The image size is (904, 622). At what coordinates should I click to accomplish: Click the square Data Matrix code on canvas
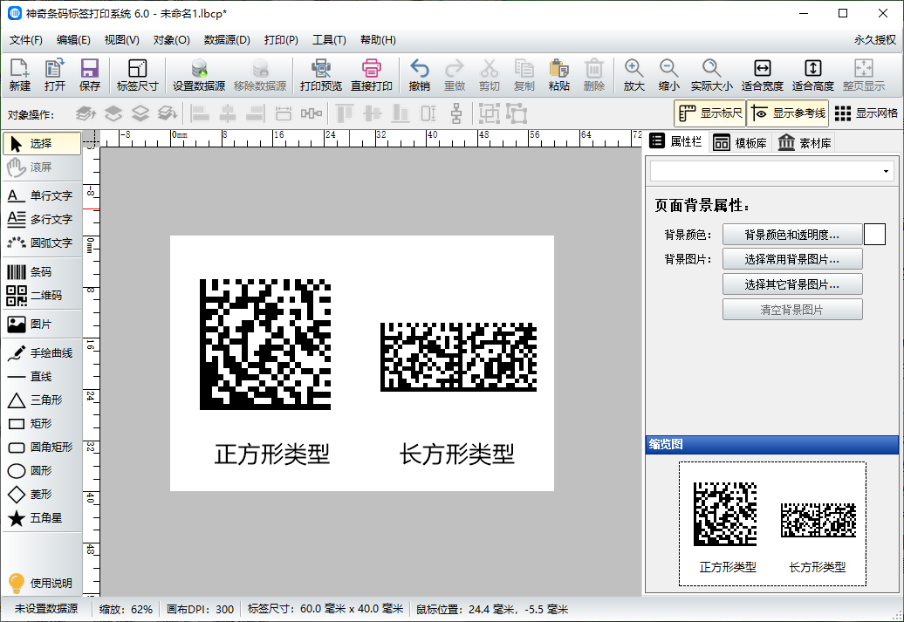(x=265, y=344)
